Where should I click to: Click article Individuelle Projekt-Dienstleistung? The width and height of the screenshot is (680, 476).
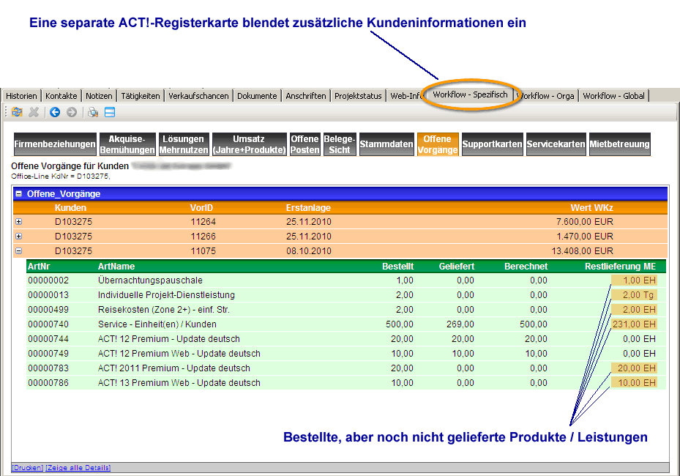tap(167, 295)
